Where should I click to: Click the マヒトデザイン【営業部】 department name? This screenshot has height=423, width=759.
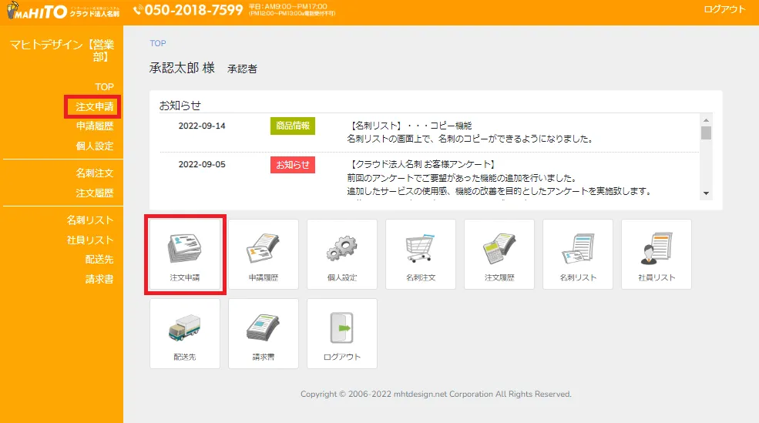pyautogui.click(x=62, y=51)
